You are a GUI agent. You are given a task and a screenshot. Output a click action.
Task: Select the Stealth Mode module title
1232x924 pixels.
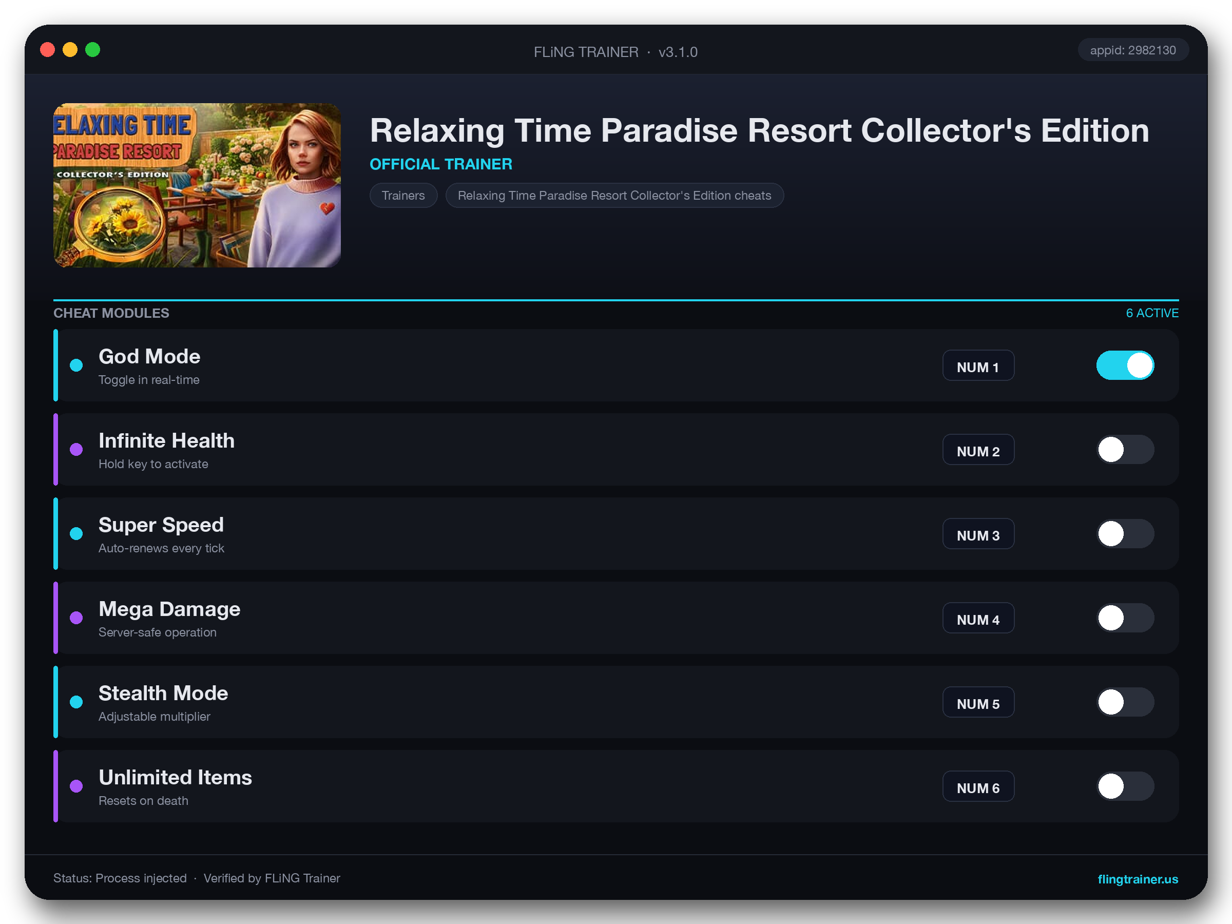(163, 693)
